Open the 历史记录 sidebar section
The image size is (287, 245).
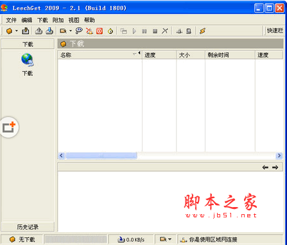tap(28, 227)
